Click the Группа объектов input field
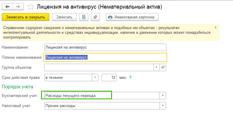 point(99,68)
